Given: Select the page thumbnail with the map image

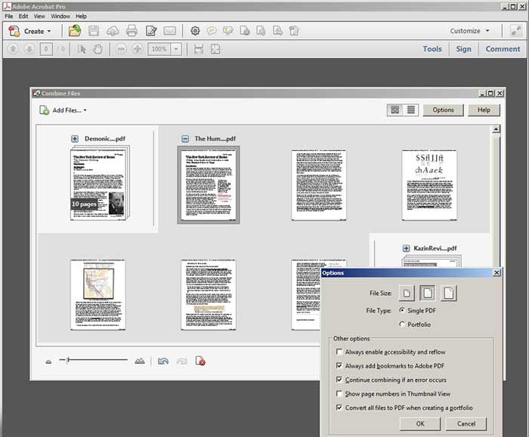Looking at the screenshot, I should coord(97,295).
